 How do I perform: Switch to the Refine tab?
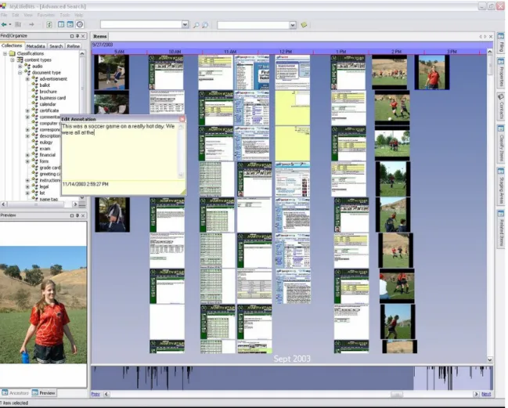pyautogui.click(x=74, y=46)
